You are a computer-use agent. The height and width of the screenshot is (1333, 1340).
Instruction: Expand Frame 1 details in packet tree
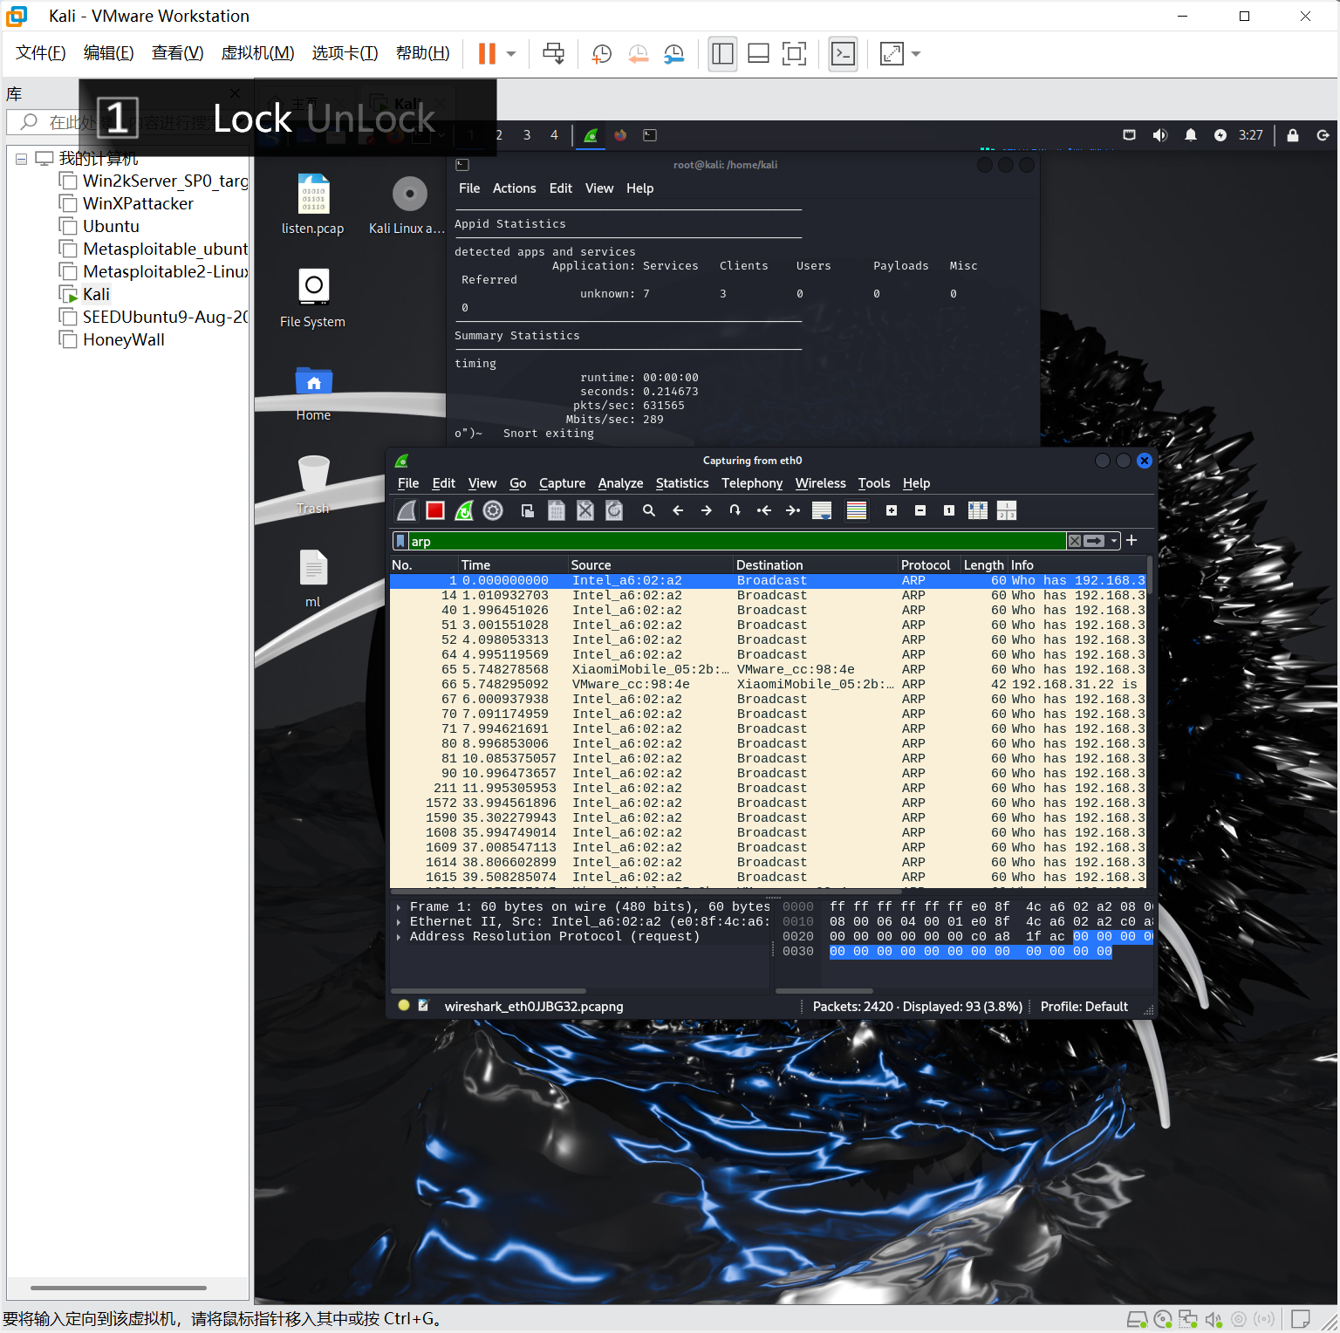coord(399,907)
